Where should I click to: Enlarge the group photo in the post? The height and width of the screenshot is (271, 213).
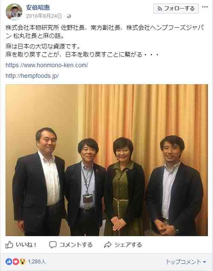click(107, 160)
